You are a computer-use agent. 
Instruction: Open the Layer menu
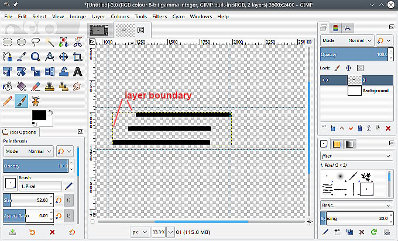[x=98, y=16]
